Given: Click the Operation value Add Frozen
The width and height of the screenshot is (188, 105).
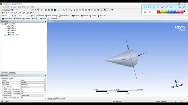Looking at the screenshot, I should click(32, 85).
